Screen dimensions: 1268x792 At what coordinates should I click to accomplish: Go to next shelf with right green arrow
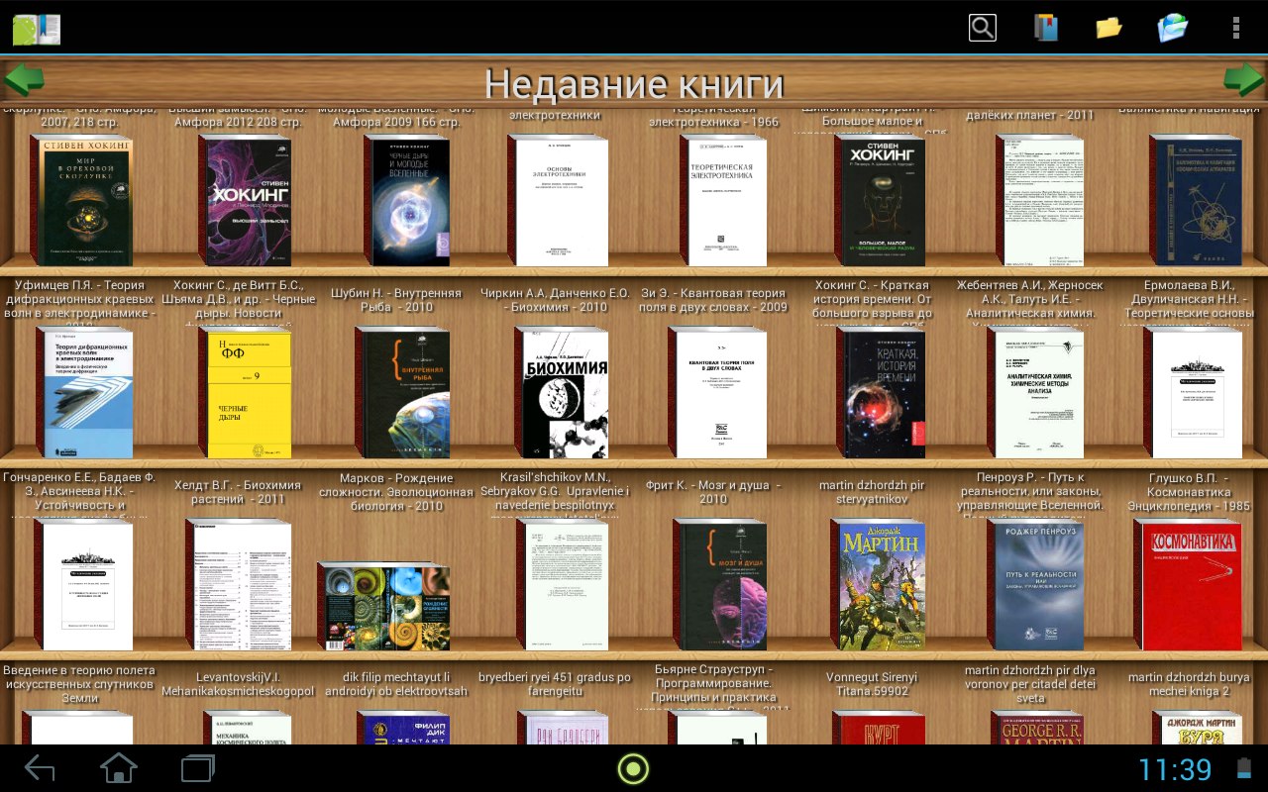pyautogui.click(x=1244, y=79)
